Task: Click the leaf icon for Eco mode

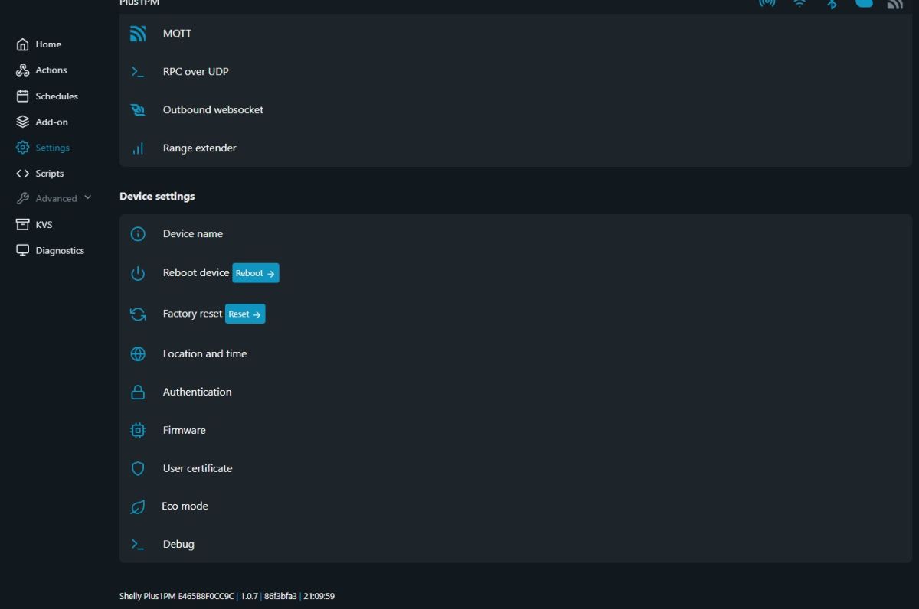Action: click(x=138, y=506)
